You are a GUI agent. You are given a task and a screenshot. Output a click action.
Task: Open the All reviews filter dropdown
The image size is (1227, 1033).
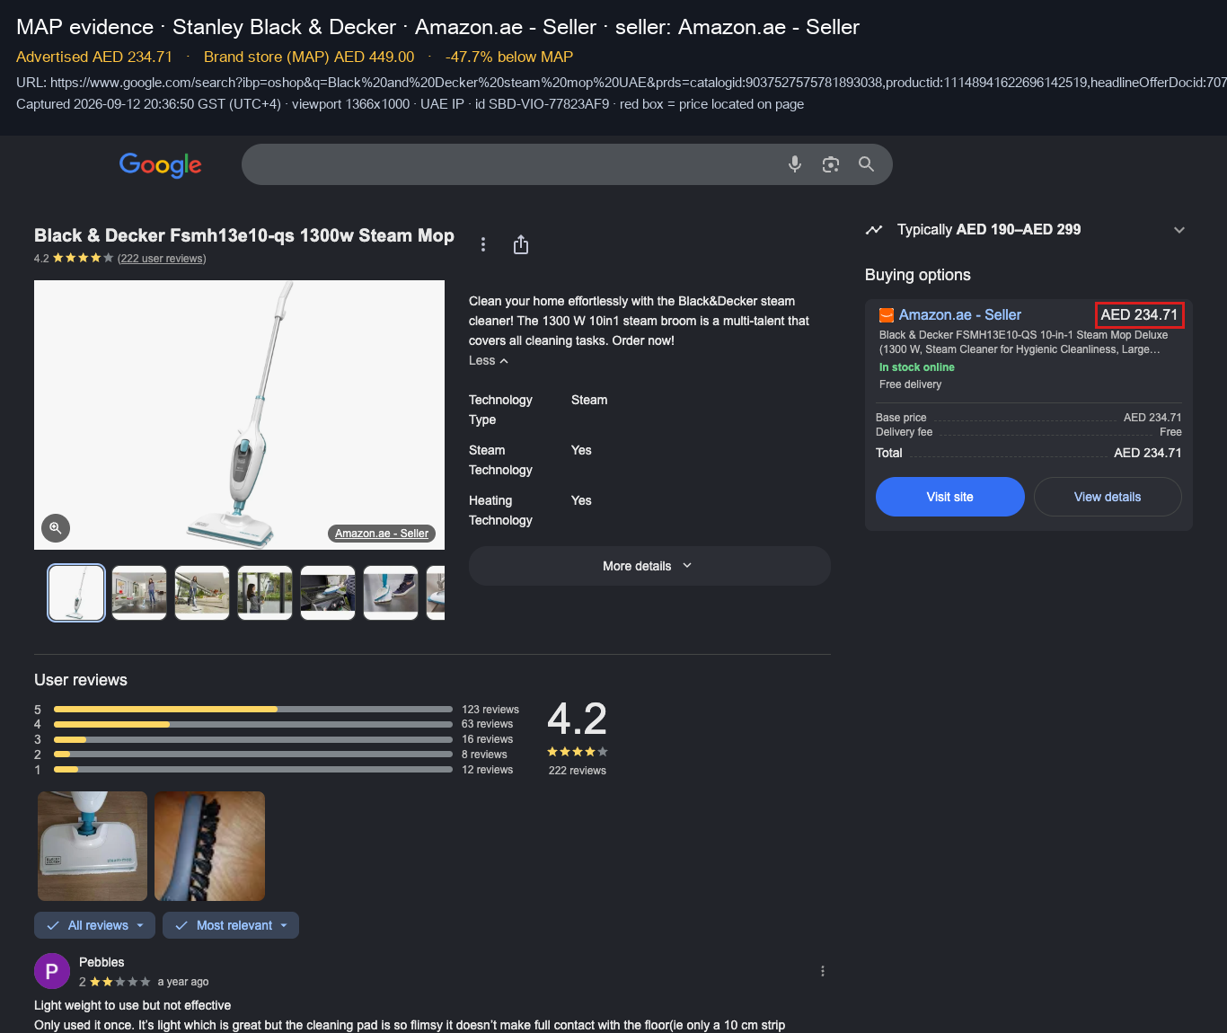coord(95,925)
